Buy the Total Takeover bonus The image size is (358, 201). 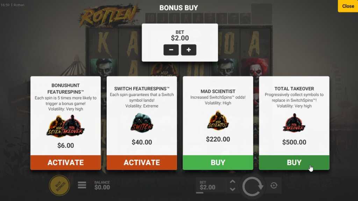tap(294, 163)
